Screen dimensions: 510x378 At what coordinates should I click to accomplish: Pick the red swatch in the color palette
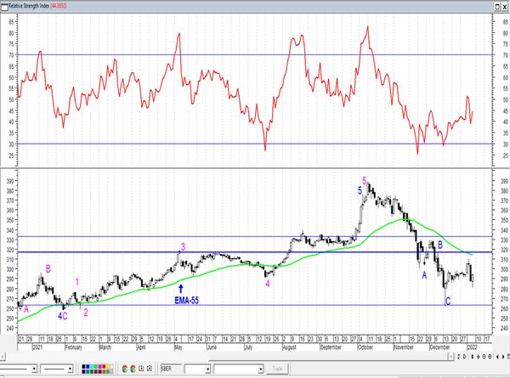coord(104,367)
